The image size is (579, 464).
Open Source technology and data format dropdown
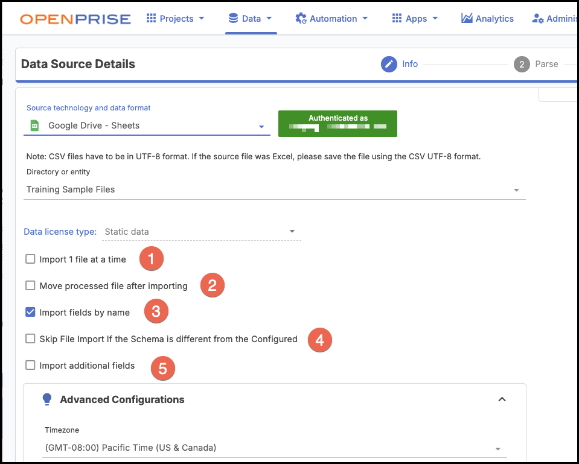147,126
